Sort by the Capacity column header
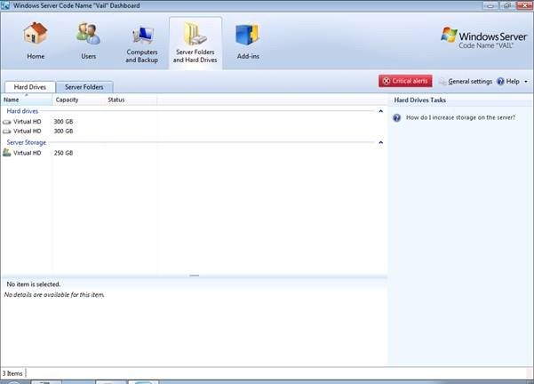 [78, 100]
